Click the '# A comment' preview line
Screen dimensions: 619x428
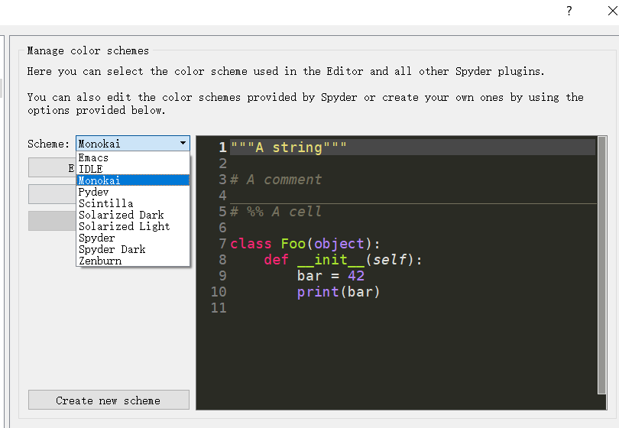coord(276,180)
